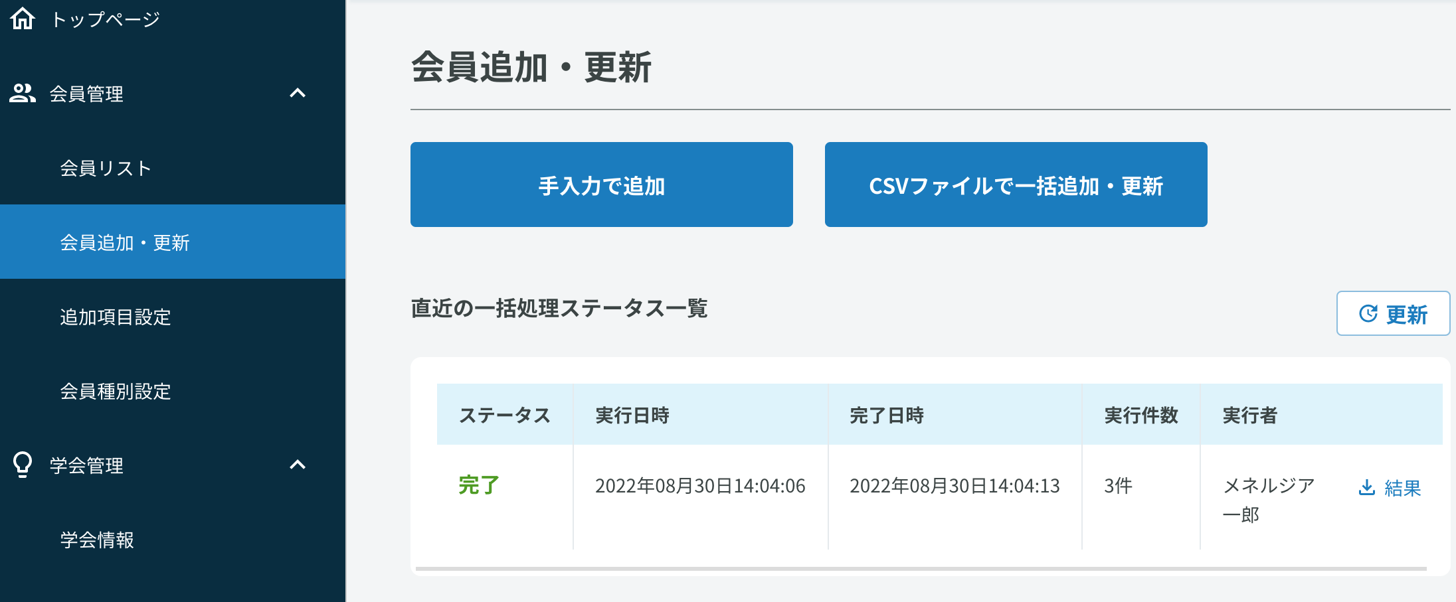
Task: Click the lightbulb icon for 学会管理
Action: (x=23, y=465)
